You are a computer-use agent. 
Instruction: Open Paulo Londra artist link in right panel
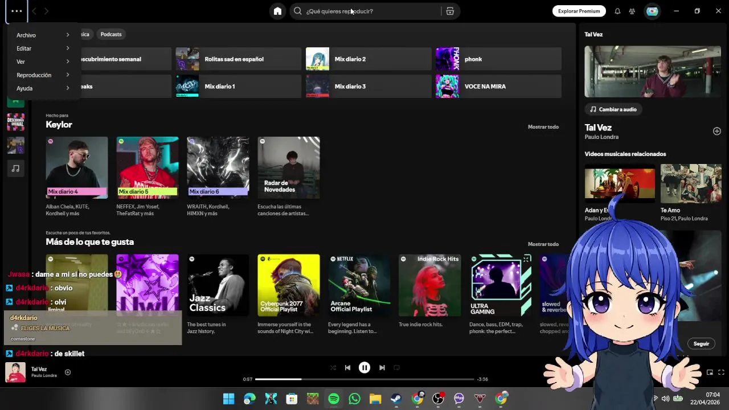click(x=601, y=137)
